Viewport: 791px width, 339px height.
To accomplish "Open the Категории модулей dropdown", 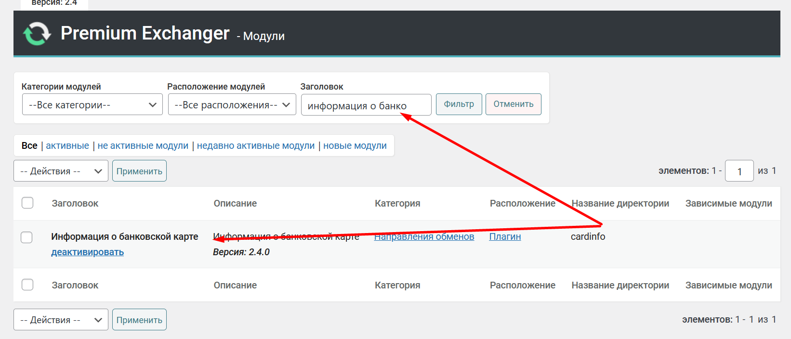I will click(x=92, y=104).
